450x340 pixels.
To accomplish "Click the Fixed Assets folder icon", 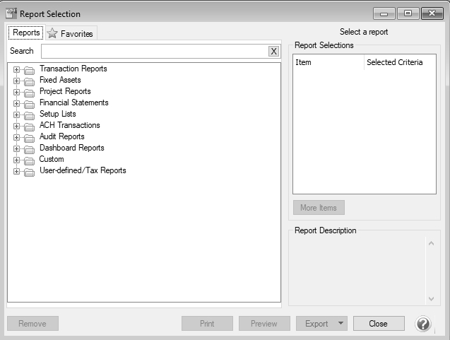I will tap(29, 81).
